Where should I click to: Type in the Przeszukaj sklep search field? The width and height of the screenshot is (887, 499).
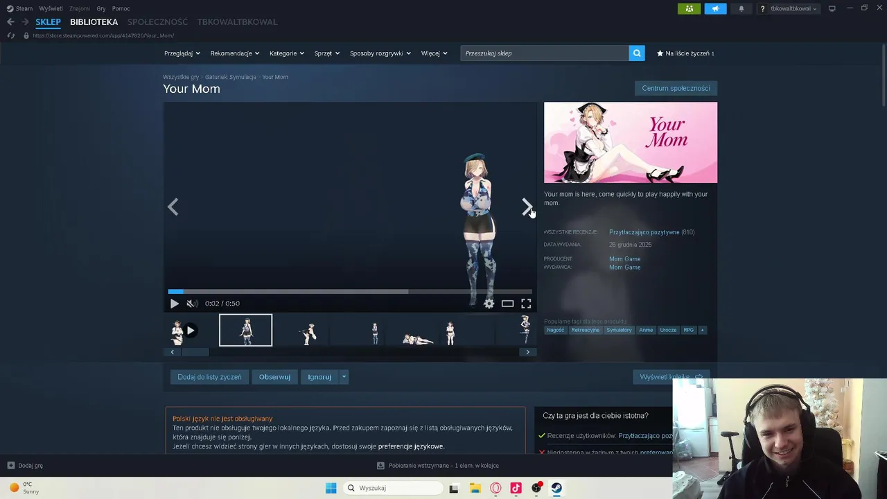pos(545,53)
